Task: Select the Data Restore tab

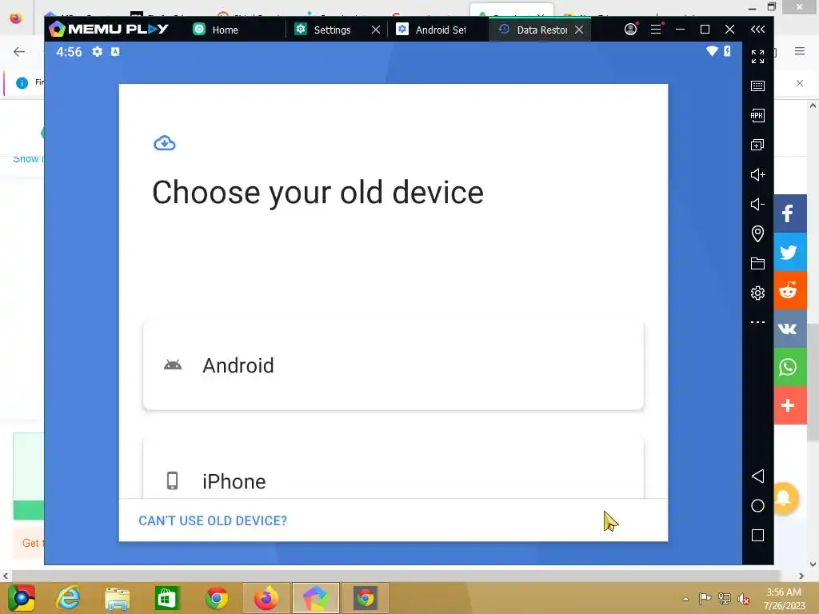Action: [533, 30]
